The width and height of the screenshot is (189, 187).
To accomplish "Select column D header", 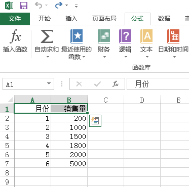I will tap(142, 100).
